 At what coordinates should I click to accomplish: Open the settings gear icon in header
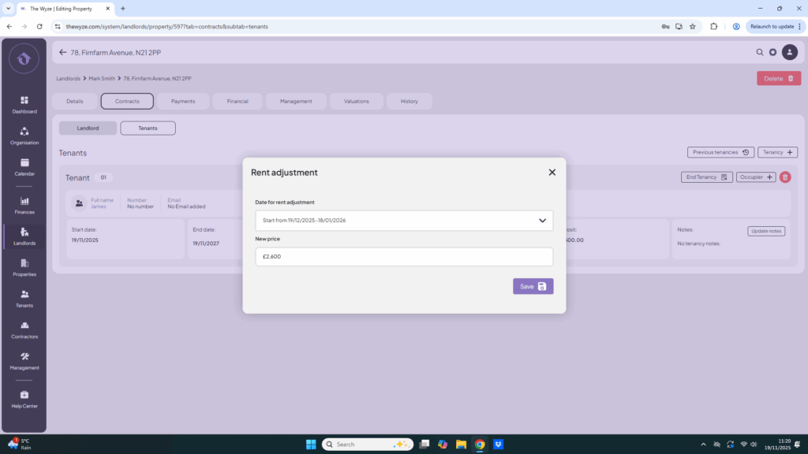773,53
